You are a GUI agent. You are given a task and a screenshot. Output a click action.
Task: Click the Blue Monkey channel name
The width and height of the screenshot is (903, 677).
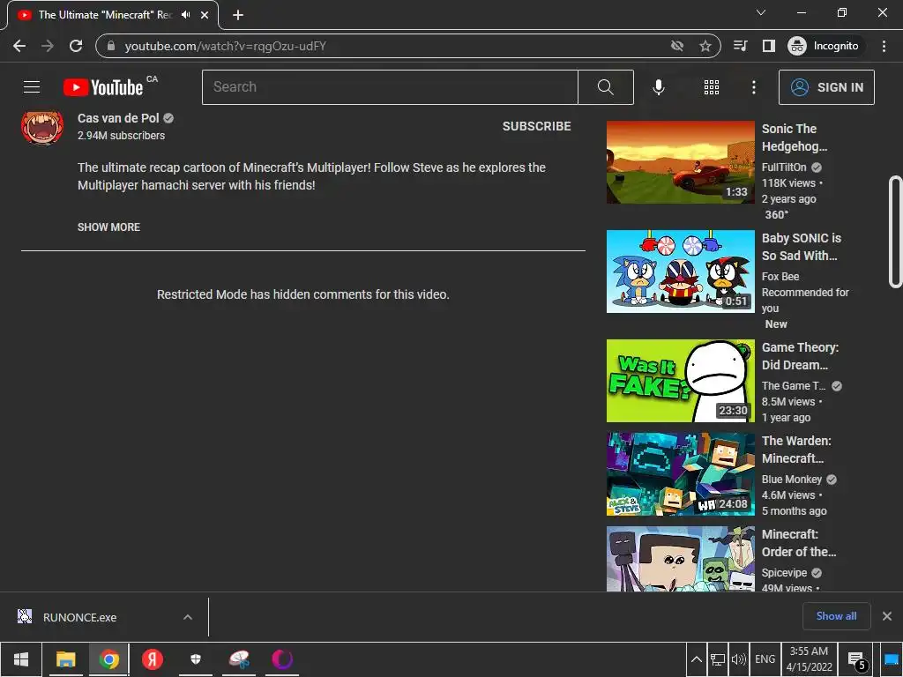791,479
